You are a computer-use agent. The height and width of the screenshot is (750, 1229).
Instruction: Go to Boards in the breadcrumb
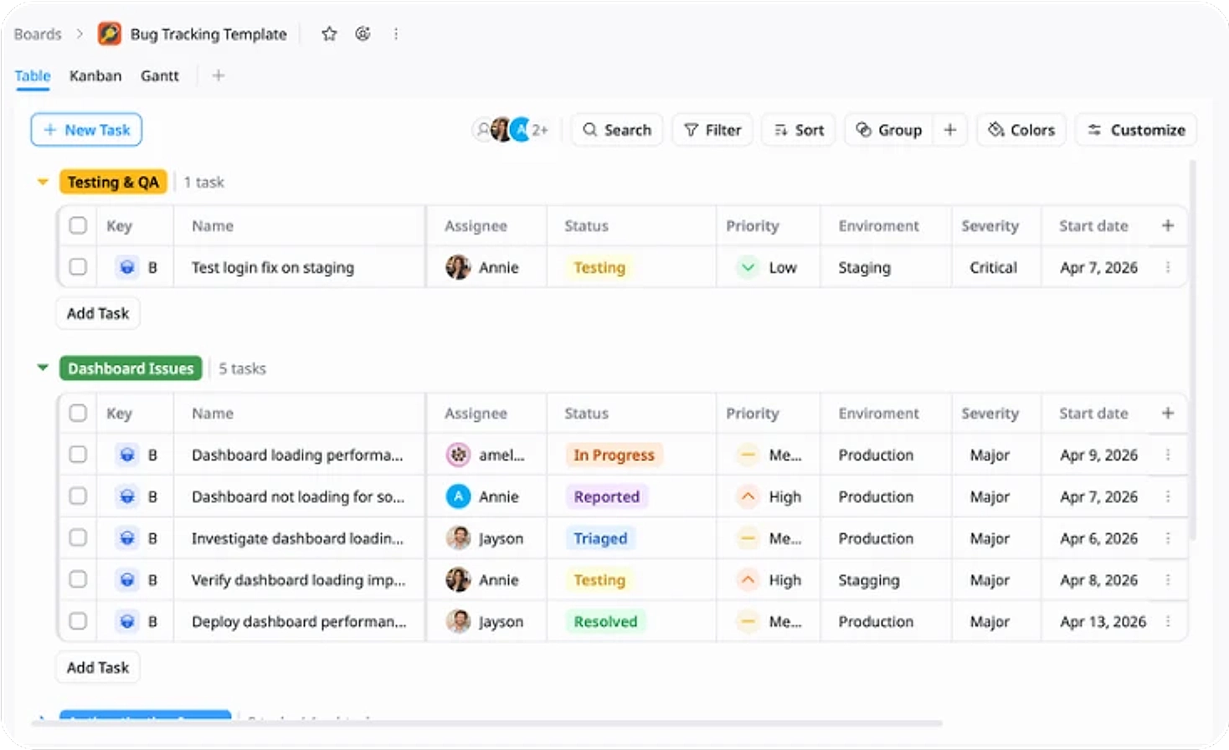[x=38, y=34]
